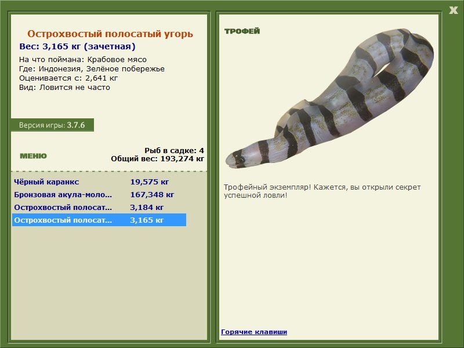Click the Рыб в садке: 4 counter
Image resolution: width=464 pixels, height=348 pixels.
(175, 150)
